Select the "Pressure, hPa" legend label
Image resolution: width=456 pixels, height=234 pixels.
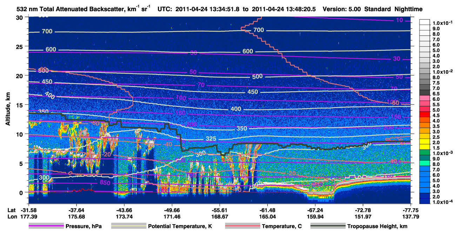[x=83, y=226]
